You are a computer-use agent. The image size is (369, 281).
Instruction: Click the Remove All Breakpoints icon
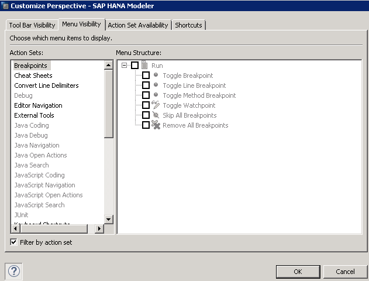(156, 125)
